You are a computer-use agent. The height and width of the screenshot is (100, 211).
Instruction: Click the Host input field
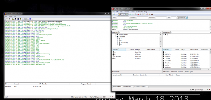pyautogui.click(x=122, y=18)
